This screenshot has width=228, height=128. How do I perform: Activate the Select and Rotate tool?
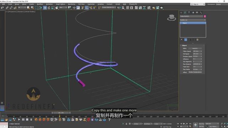coord(49,8)
